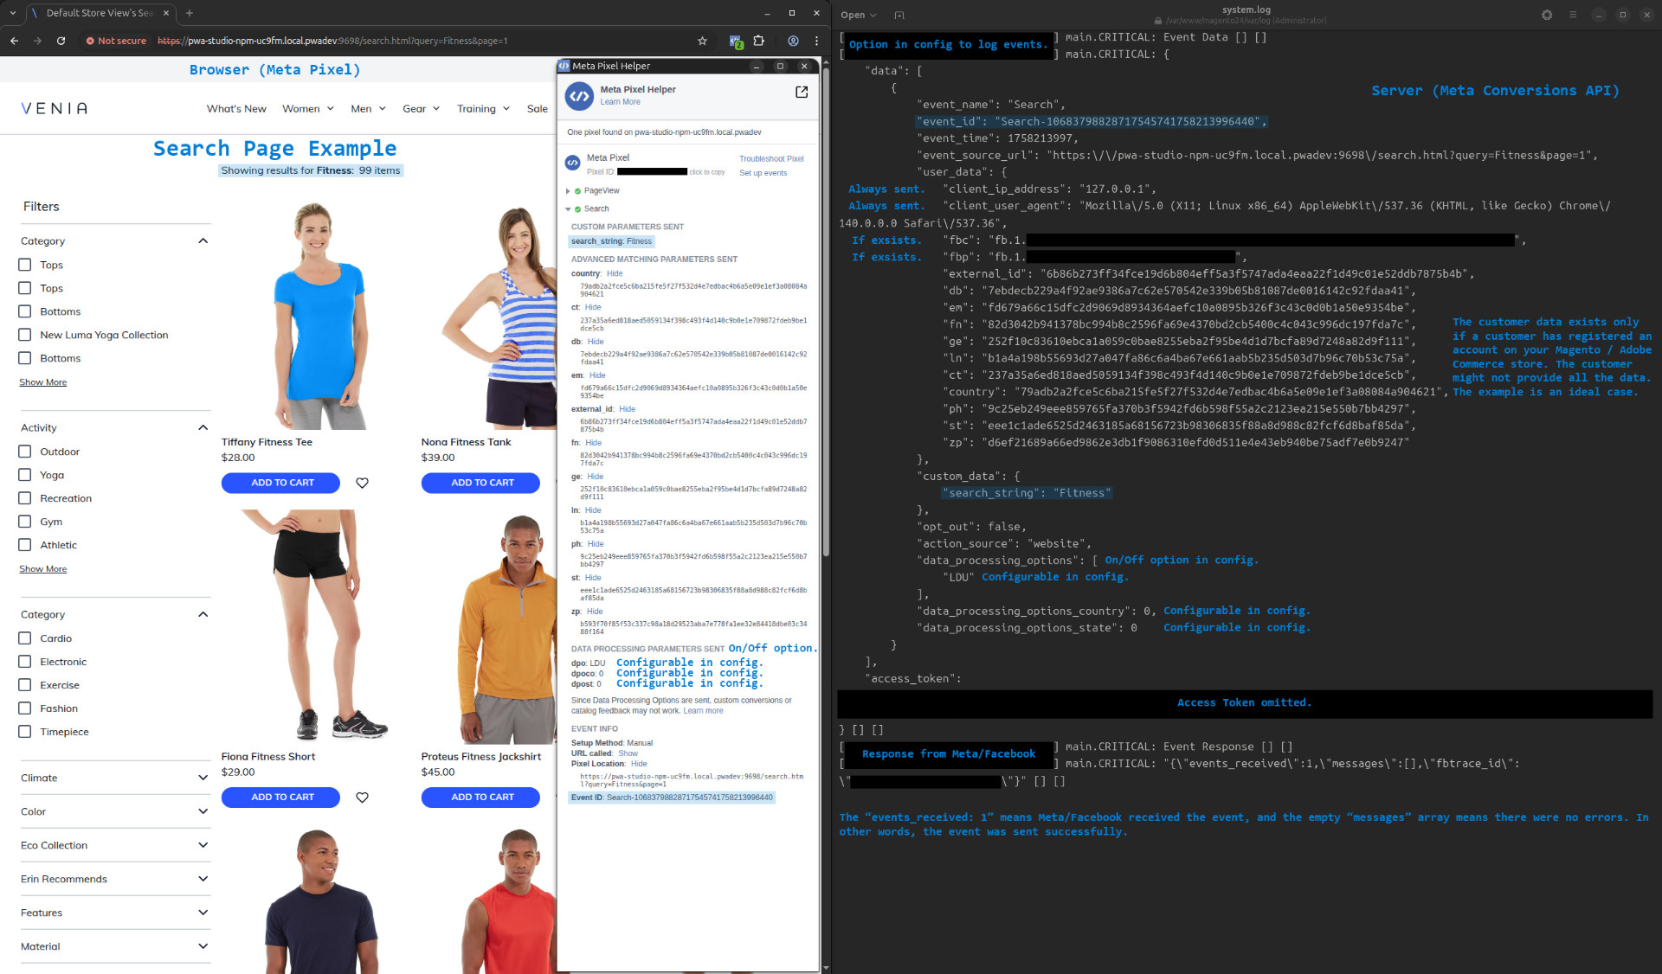Screen dimensions: 1662x974
Task: Add Tiffany Fitness Tee to cart
Action: pos(282,483)
